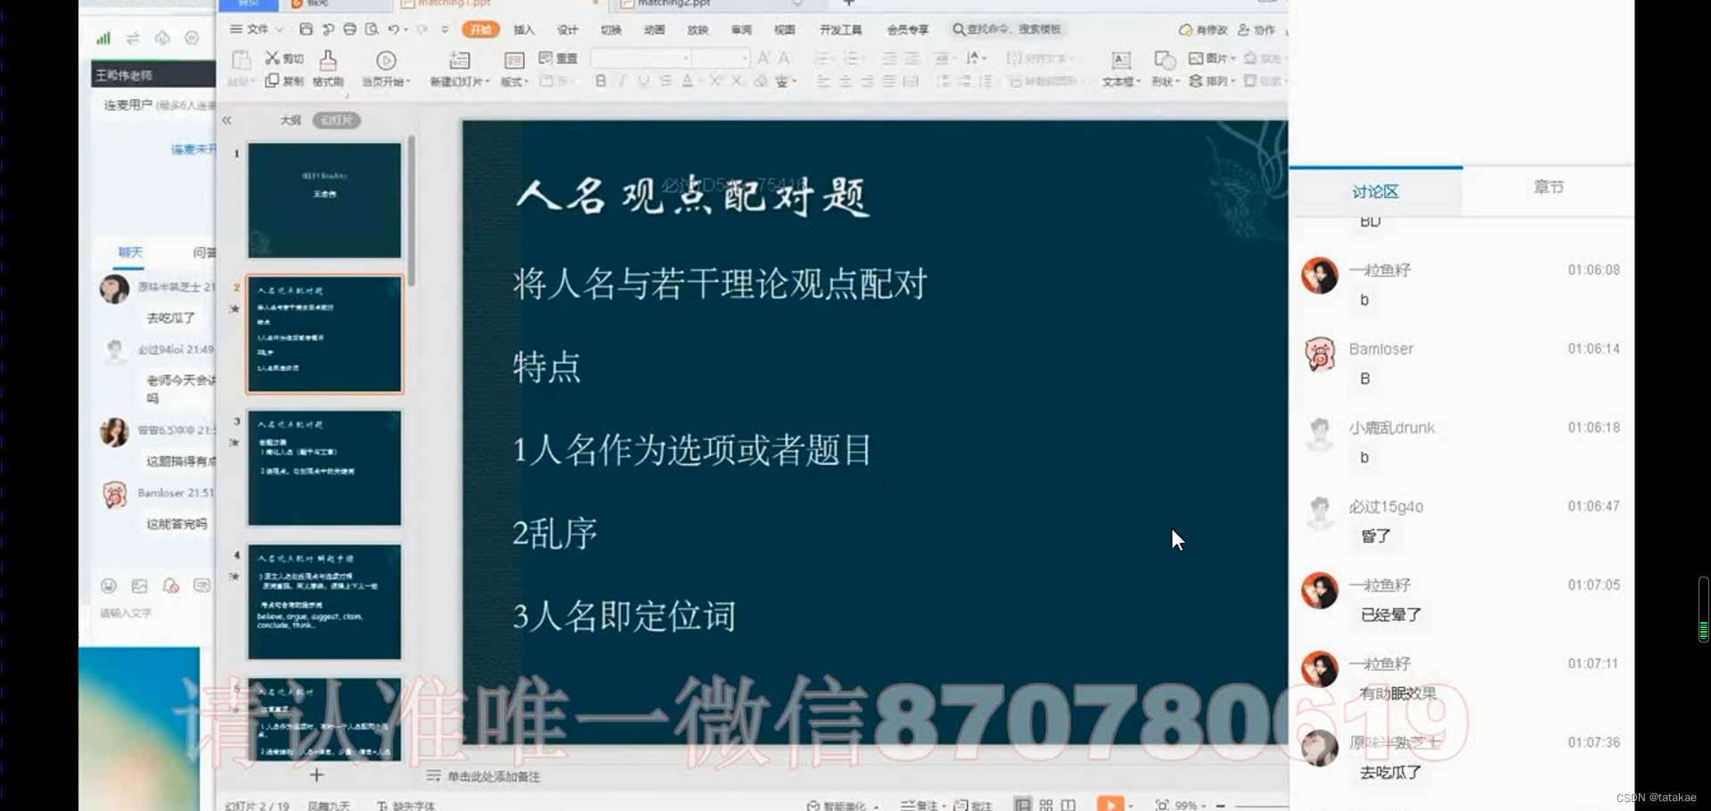Switch to Outline (大纲) view in pane

(291, 120)
